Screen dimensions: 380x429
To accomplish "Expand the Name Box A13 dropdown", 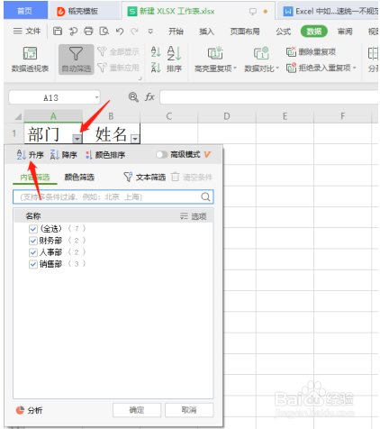I will point(96,97).
